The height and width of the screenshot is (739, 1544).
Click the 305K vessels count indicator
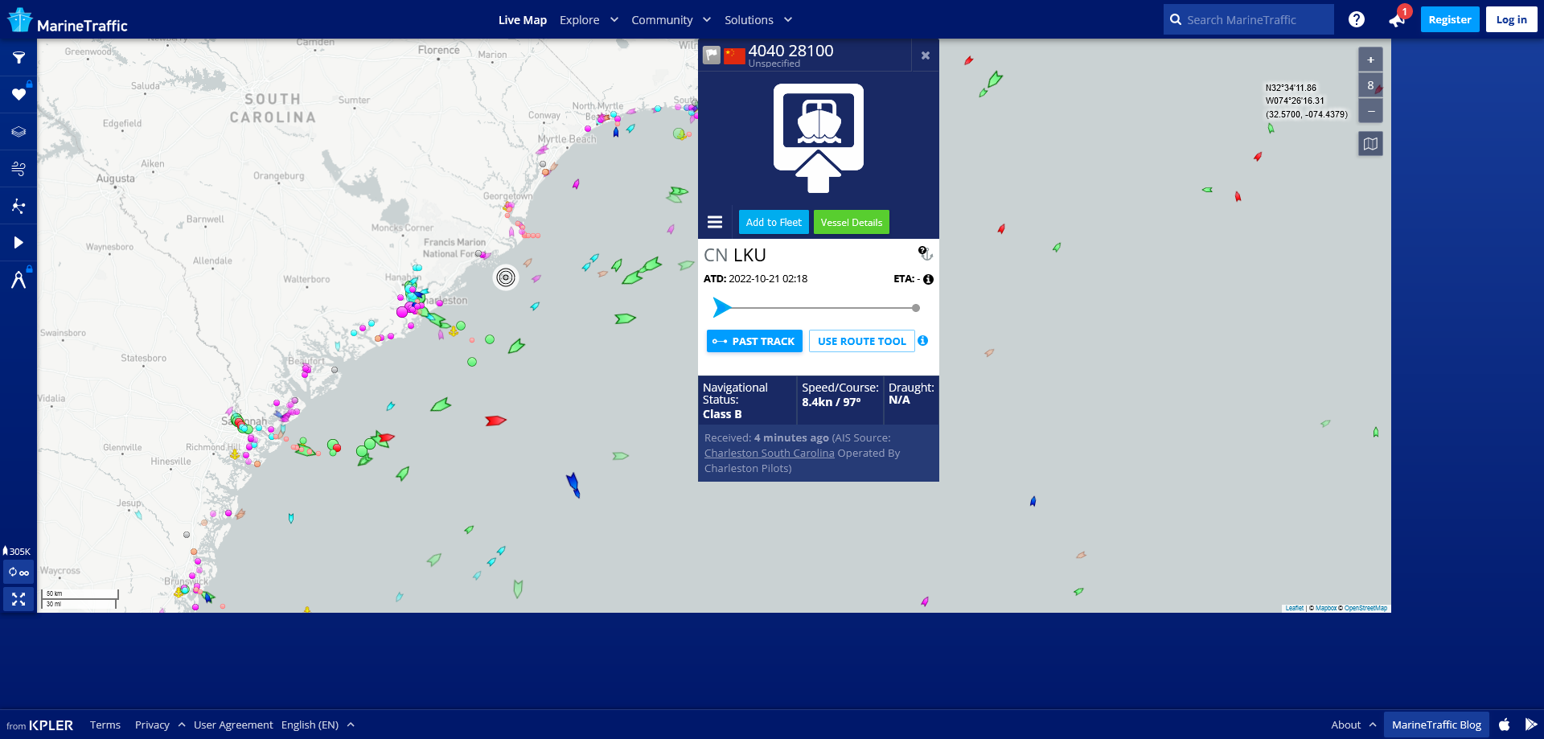(x=17, y=551)
